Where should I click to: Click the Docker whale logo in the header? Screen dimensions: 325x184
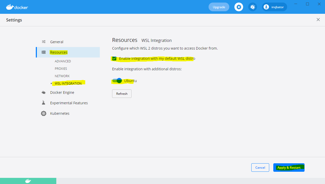point(17,7)
